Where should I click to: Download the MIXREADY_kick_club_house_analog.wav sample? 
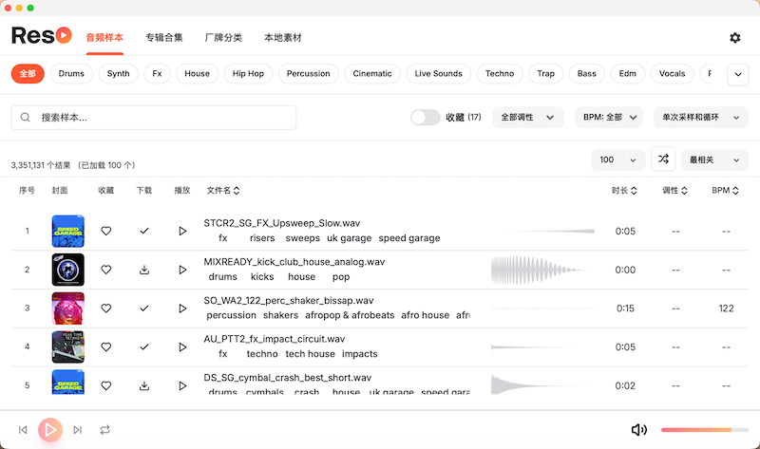pos(144,270)
